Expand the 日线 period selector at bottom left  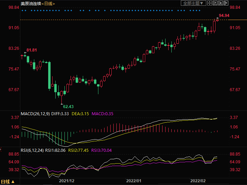[x=7, y=182]
